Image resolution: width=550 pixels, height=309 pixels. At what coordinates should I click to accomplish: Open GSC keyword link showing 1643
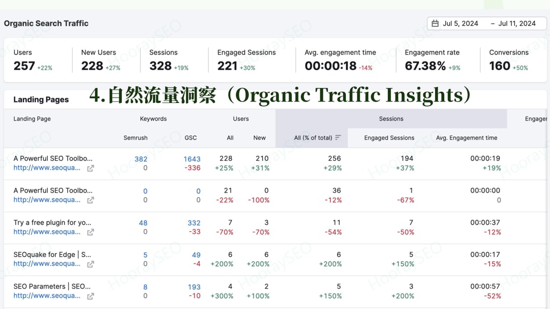[192, 159]
